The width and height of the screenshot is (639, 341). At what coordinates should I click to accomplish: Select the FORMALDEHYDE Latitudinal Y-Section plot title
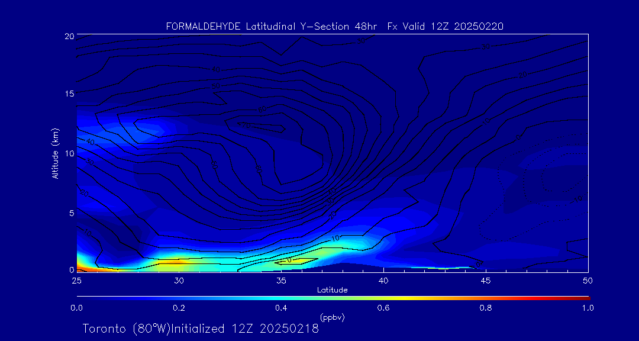point(334,27)
